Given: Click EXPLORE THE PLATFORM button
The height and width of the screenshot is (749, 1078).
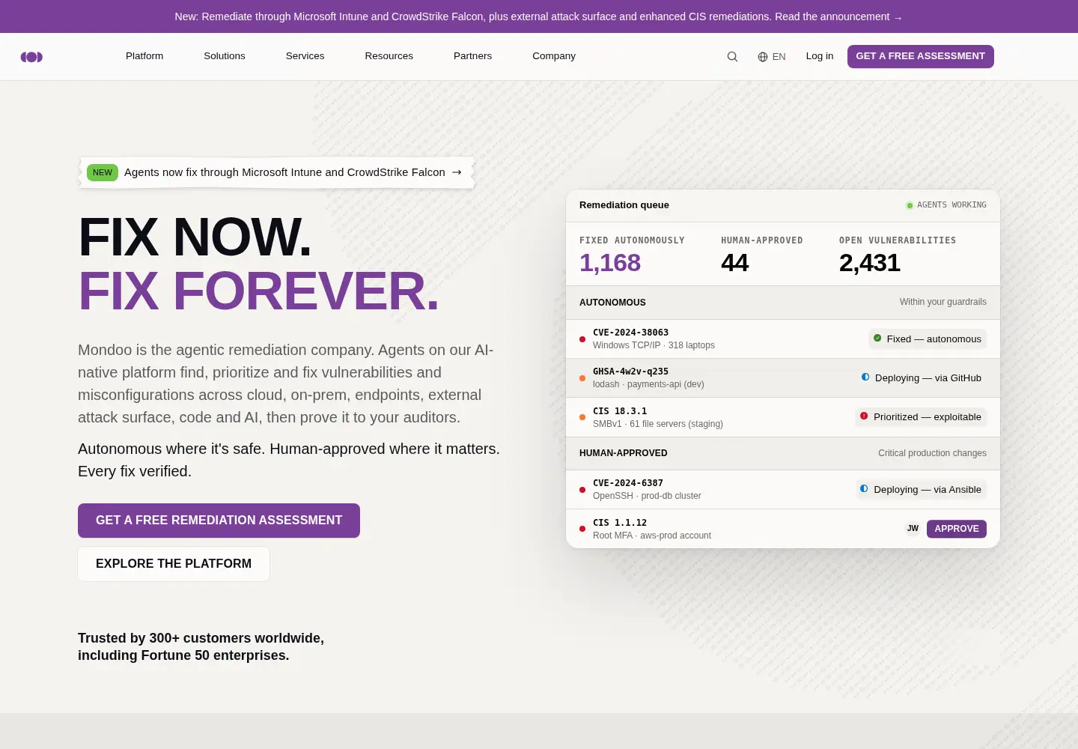Looking at the screenshot, I should [174, 564].
